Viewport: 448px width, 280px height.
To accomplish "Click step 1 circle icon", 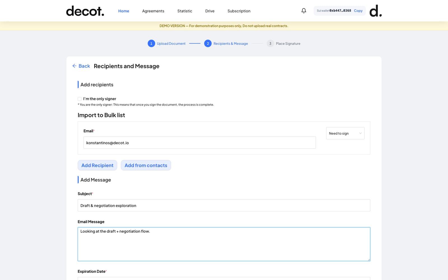I will click(151, 43).
